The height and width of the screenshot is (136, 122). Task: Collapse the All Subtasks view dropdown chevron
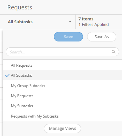tap(70, 22)
